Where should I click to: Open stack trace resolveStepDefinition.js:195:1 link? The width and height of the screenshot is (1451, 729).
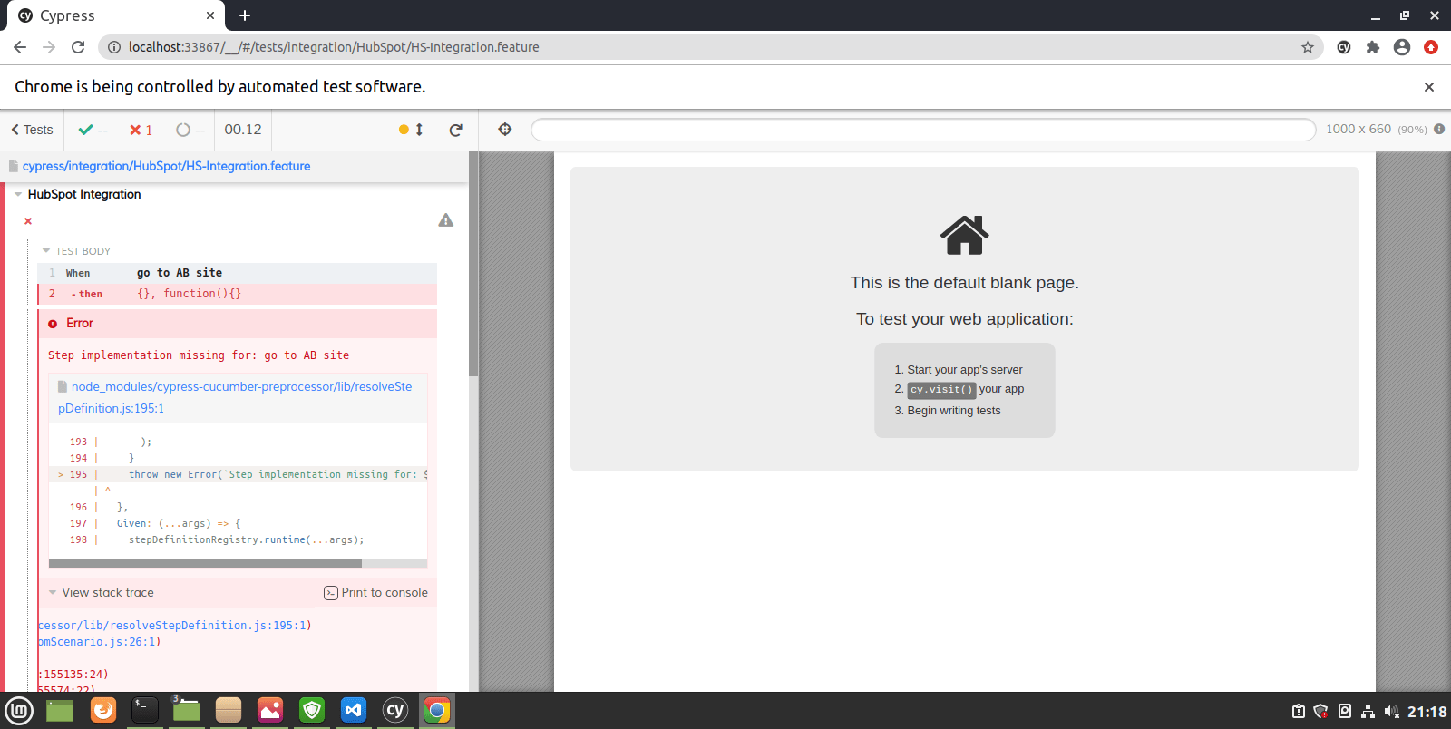click(x=172, y=626)
